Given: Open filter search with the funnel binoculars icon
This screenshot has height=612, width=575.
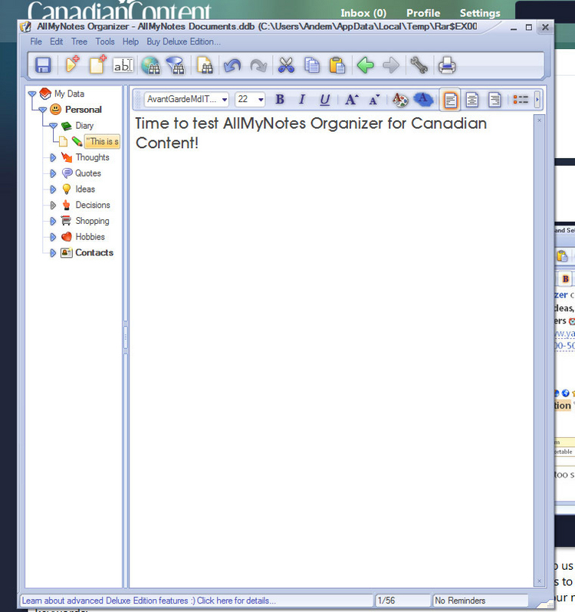Looking at the screenshot, I should 176,65.
